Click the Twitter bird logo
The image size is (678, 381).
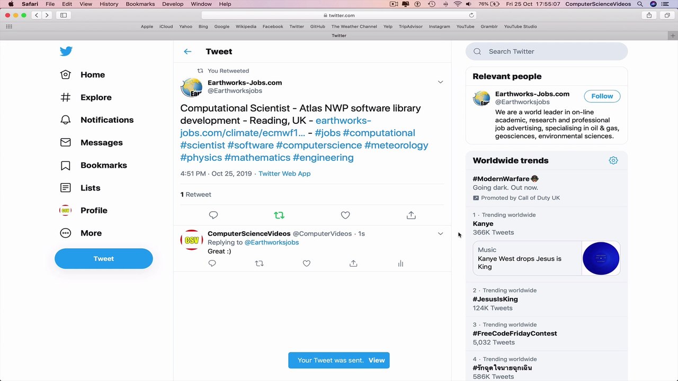pos(66,51)
